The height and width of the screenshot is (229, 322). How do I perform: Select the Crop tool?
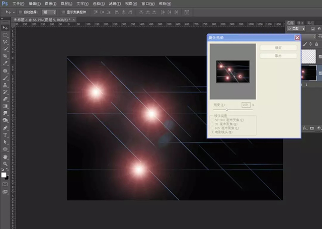click(5, 56)
